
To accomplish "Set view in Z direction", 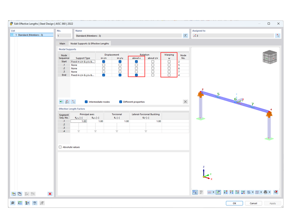I will point(237,192).
